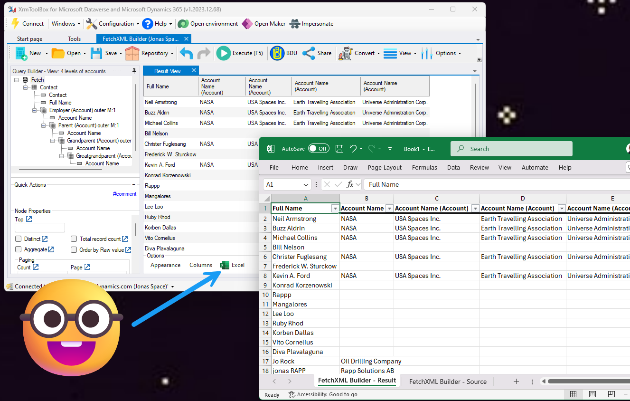Open the Configuration tools icon

pos(91,24)
